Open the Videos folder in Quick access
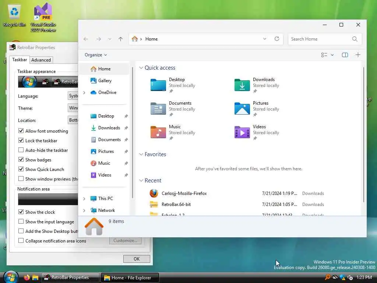 point(257,132)
